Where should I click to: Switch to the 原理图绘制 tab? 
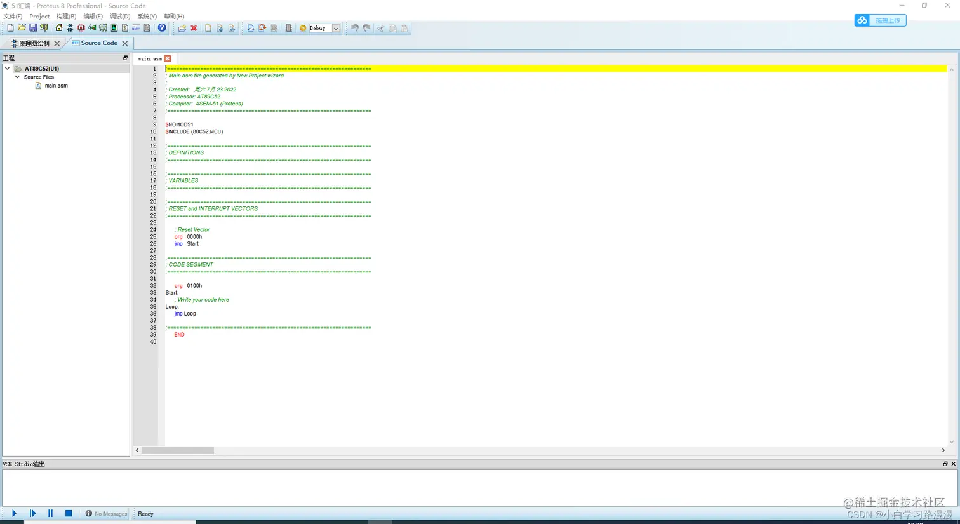[x=34, y=43]
